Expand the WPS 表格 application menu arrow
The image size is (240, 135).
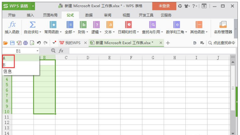33,6
